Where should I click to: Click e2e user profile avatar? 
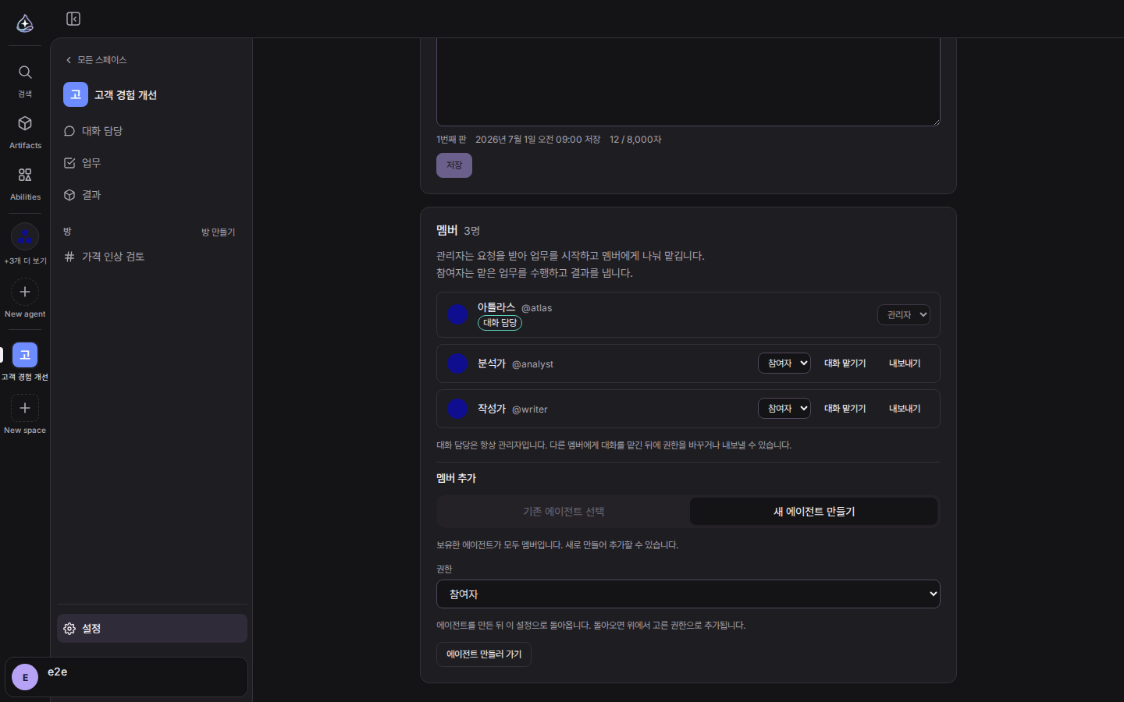[25, 677]
